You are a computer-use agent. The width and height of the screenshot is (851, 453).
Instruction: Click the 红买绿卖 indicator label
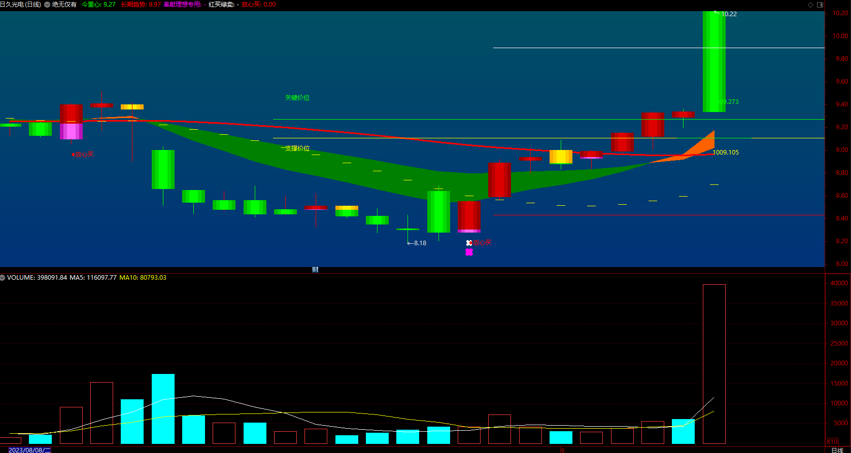coord(221,5)
